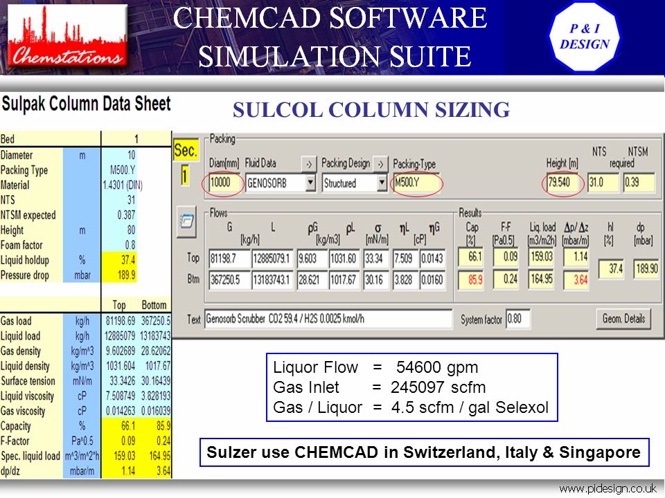Image resolution: width=665 pixels, height=498 pixels.
Task: Click the Top F-F result 0.09
Action: (x=506, y=257)
